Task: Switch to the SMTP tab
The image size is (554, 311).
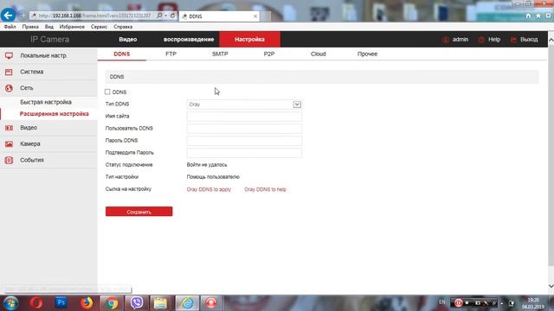Action: (220, 54)
